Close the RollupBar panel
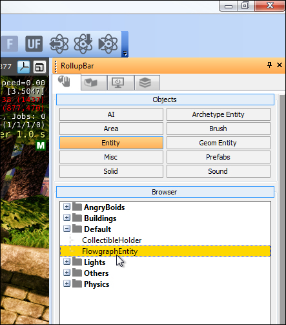The height and width of the screenshot is (325, 286). [280, 65]
